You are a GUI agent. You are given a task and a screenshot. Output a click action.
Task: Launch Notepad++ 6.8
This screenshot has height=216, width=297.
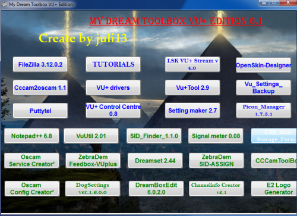31,136
